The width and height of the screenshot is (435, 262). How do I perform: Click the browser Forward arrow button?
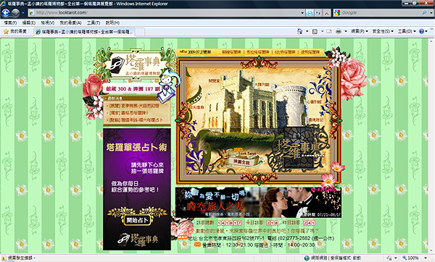[15, 13]
